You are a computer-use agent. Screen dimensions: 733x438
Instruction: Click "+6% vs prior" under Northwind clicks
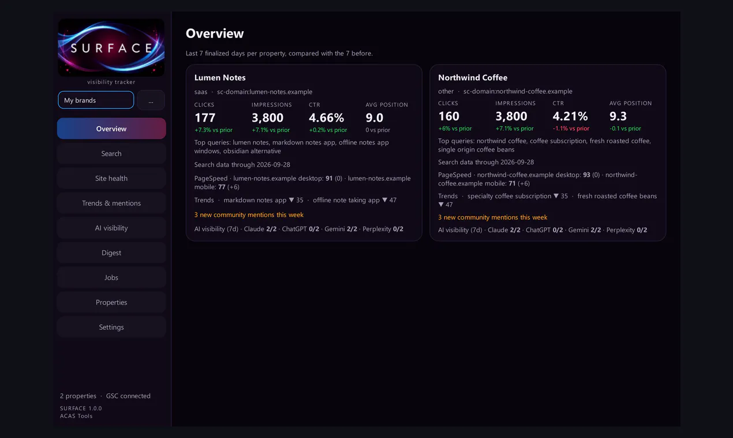point(455,129)
